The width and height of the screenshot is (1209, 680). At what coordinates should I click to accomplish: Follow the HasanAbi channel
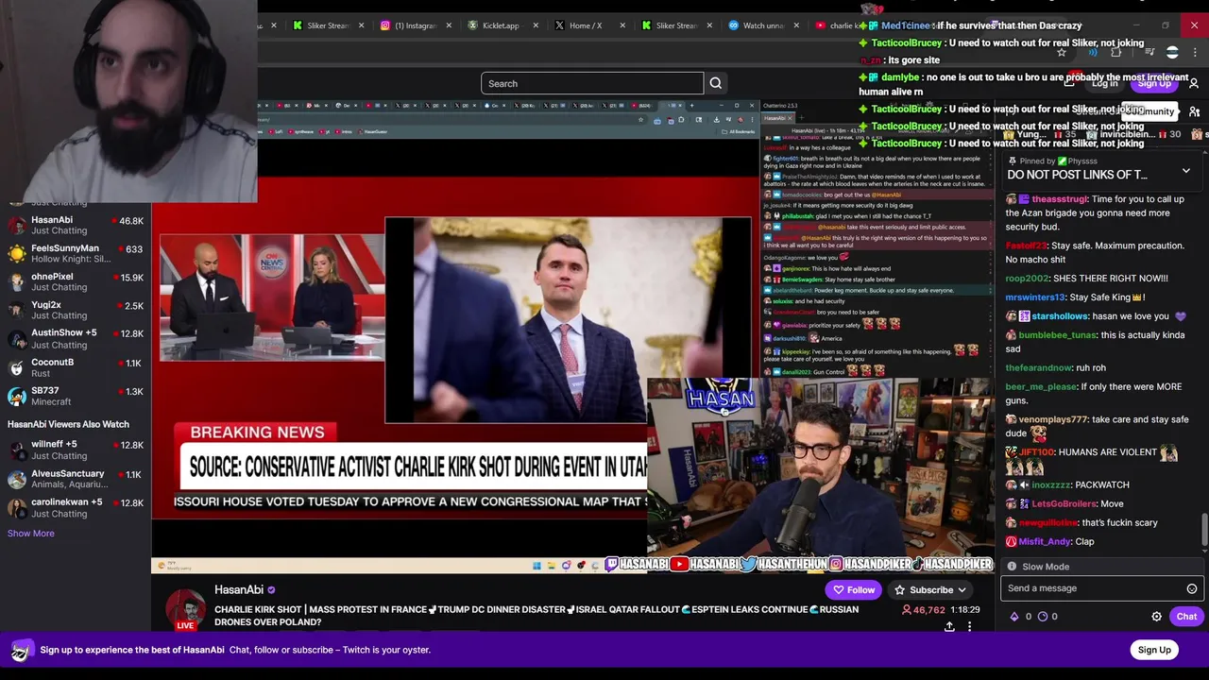click(854, 590)
